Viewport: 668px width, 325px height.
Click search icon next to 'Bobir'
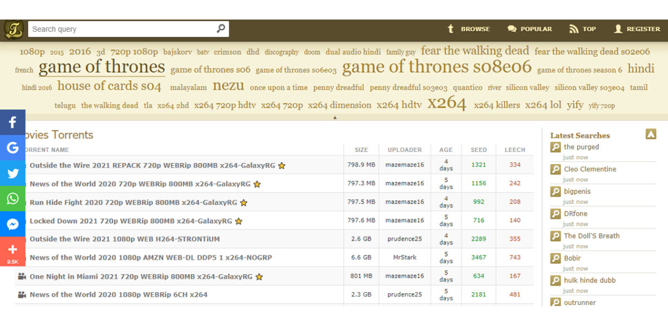tap(556, 258)
